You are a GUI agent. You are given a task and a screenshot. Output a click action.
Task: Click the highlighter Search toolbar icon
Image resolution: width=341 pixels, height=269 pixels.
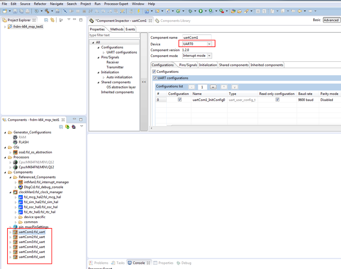[246, 11]
